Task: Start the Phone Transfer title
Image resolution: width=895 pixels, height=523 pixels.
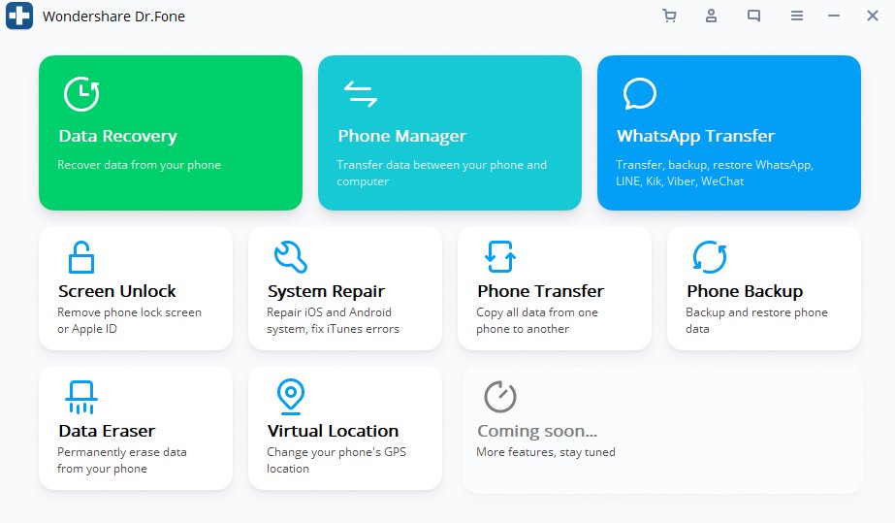Action: pos(540,291)
